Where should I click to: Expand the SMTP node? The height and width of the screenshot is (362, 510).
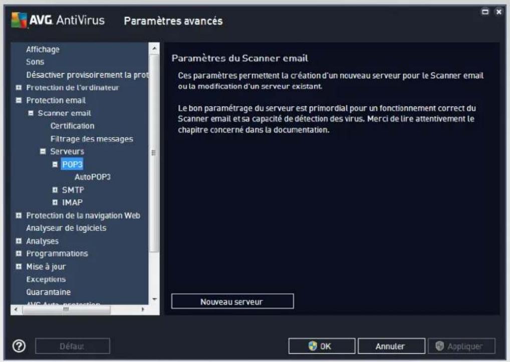click(x=55, y=190)
